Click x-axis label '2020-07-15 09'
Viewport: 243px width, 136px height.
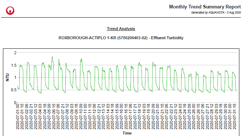pos(117,117)
